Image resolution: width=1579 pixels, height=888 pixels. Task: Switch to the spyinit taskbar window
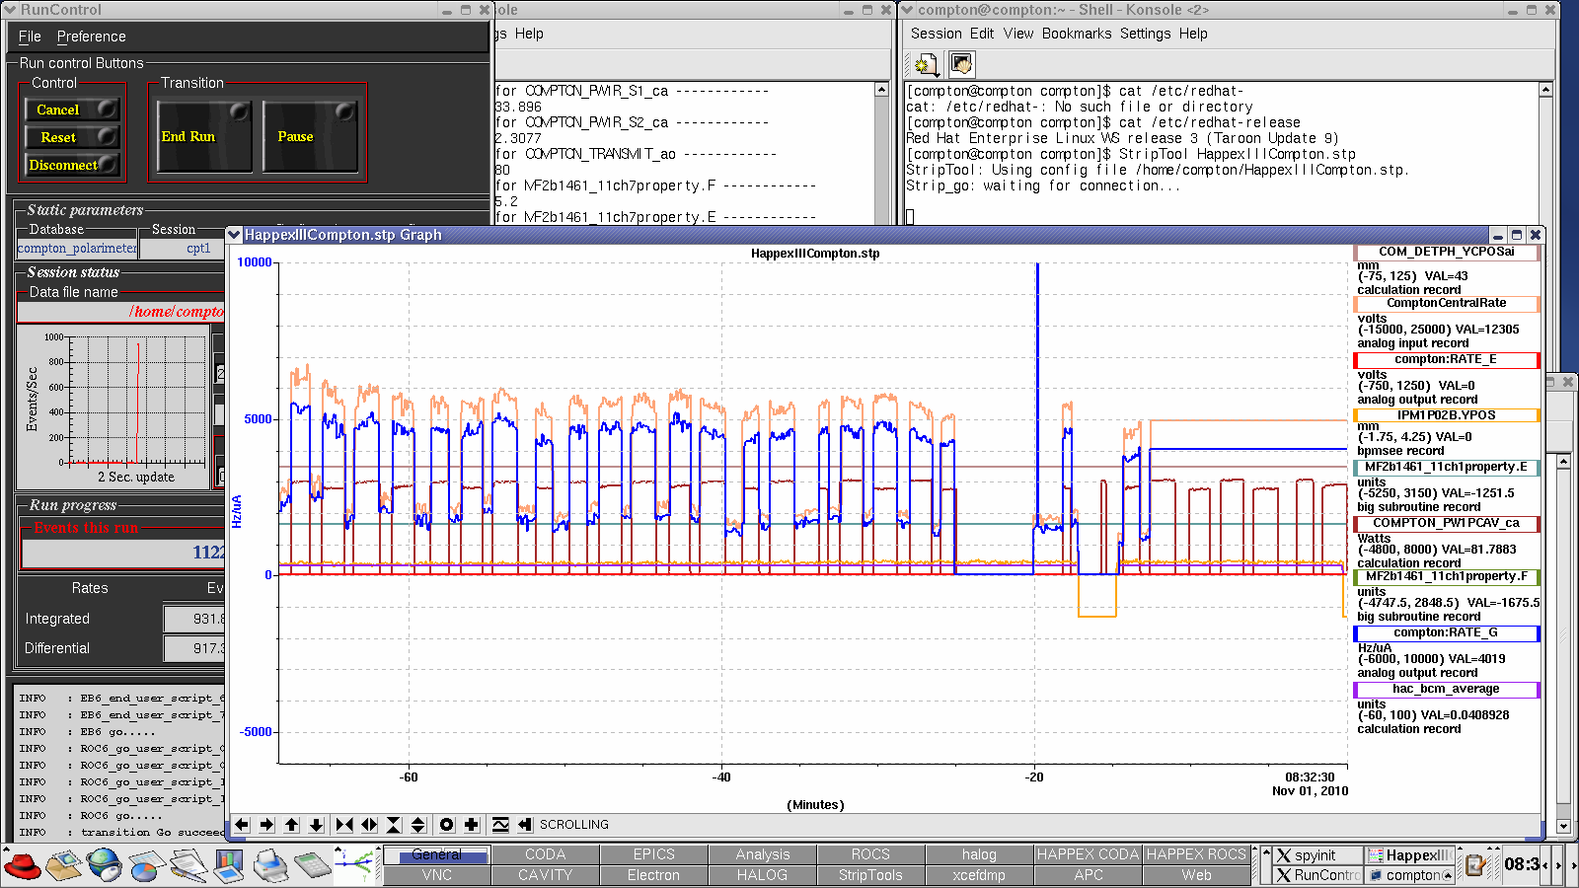(x=1316, y=855)
